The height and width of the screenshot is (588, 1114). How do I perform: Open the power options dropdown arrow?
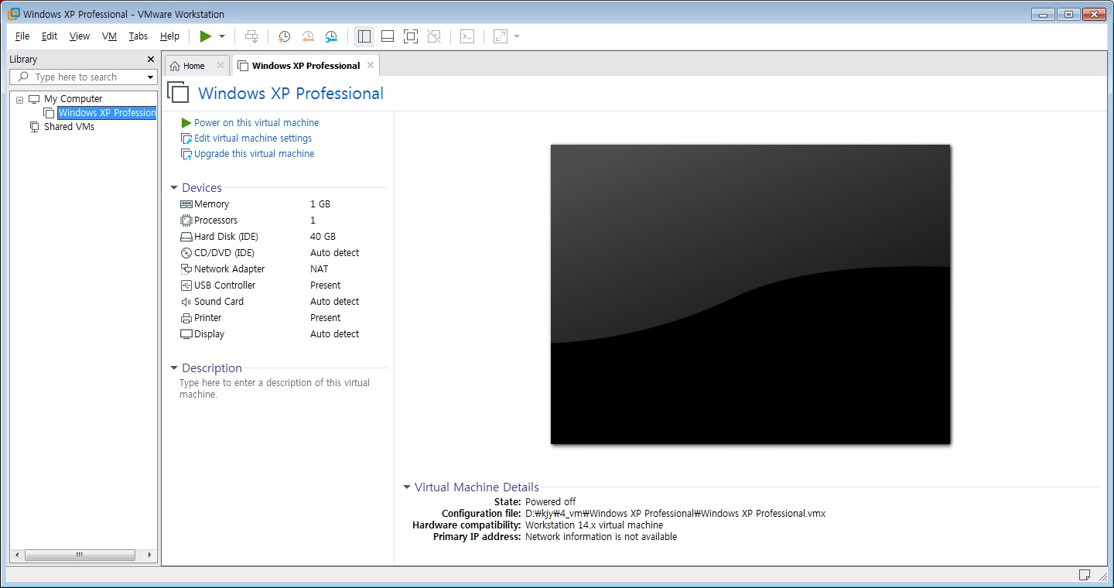222,36
